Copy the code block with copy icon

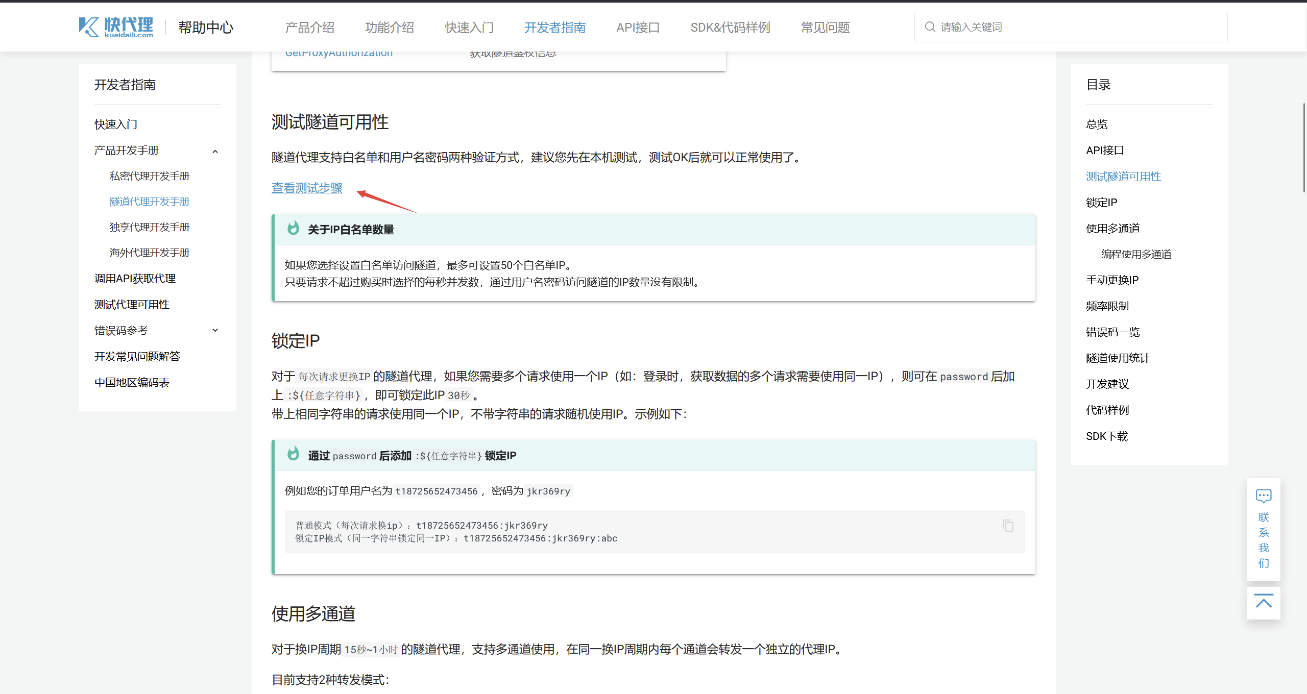click(x=1008, y=526)
